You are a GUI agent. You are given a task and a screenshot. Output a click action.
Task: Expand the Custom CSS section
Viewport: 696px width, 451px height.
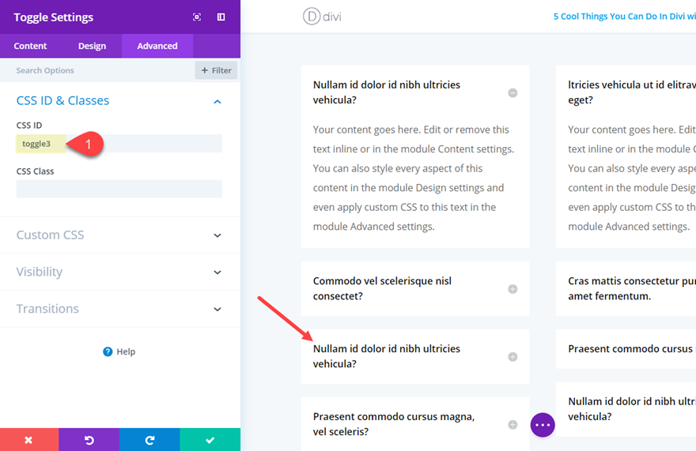tap(217, 235)
